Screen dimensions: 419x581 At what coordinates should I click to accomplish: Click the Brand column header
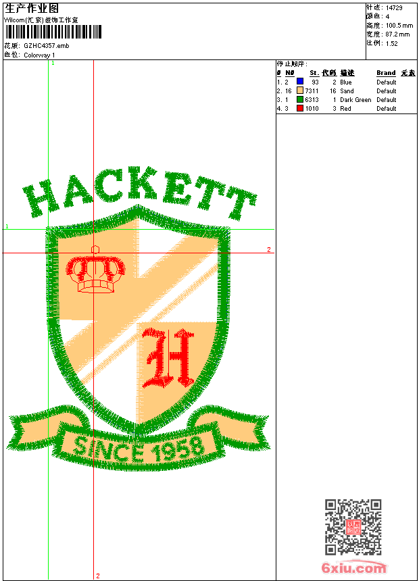click(386, 73)
